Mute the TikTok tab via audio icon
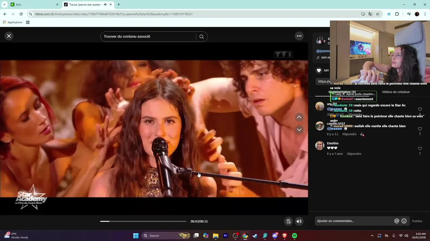This screenshot has height=241, width=430. coord(105,5)
